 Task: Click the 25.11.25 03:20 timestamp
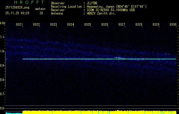[17, 13]
